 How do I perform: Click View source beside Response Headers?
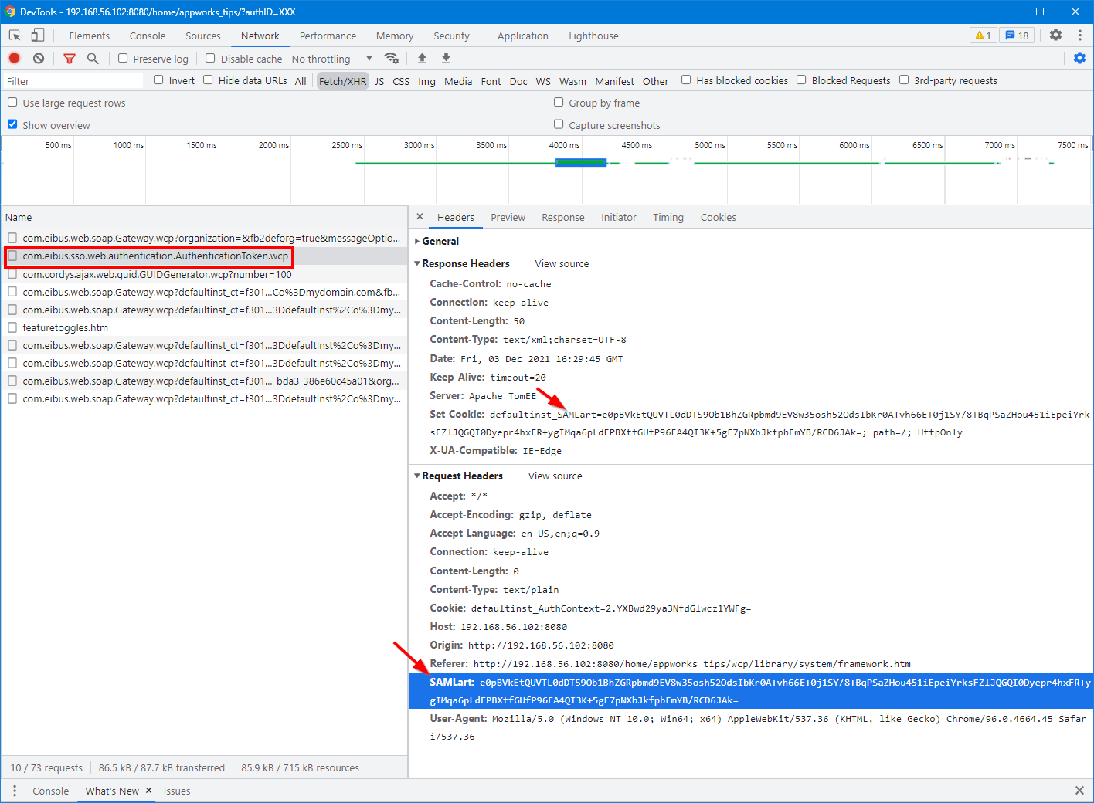click(x=562, y=264)
